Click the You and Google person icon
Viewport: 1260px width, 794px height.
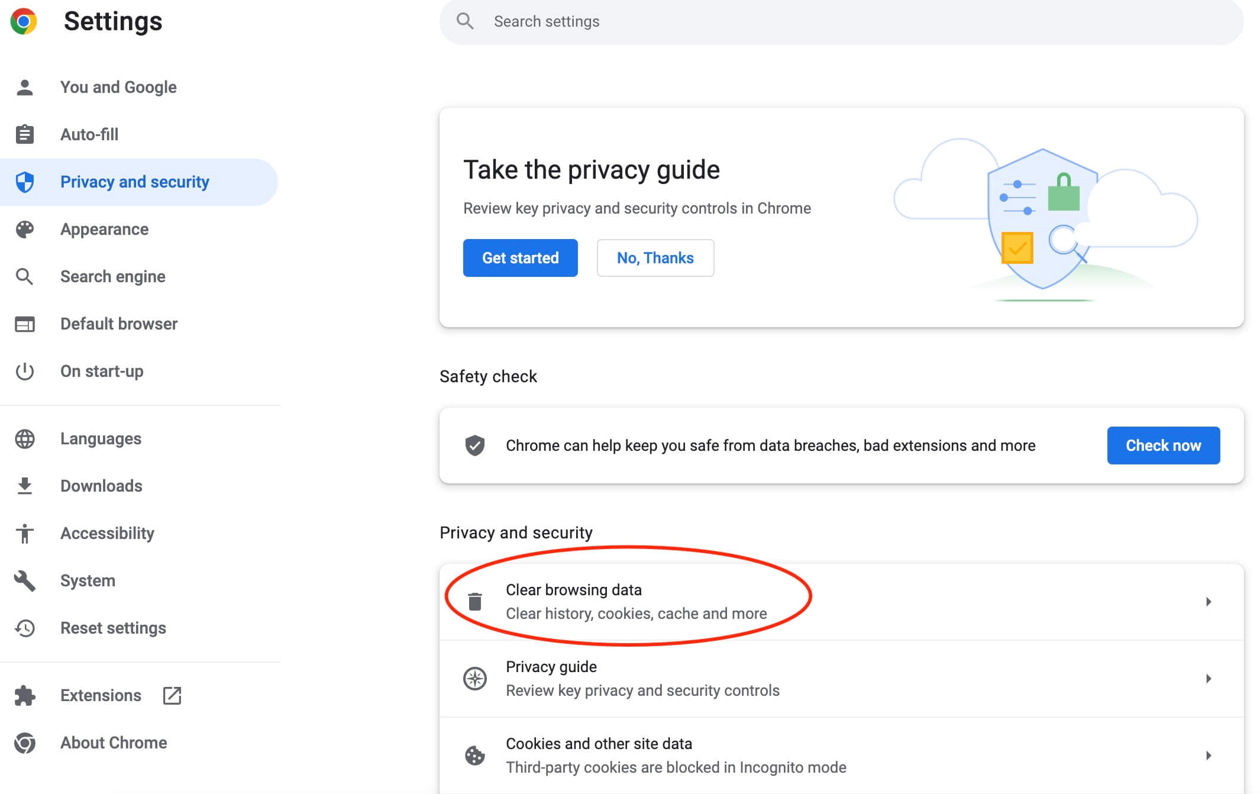(x=25, y=87)
